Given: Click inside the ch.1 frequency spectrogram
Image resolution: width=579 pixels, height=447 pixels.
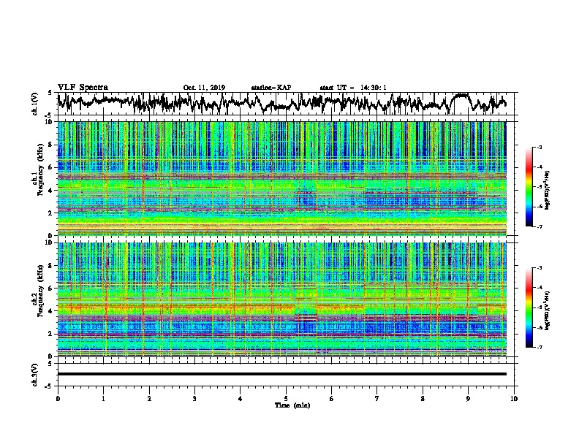Looking at the screenshot, I should pos(281,178).
